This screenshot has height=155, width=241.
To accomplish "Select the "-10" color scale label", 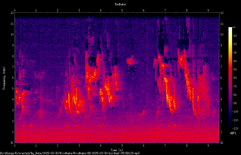I will [234, 36].
